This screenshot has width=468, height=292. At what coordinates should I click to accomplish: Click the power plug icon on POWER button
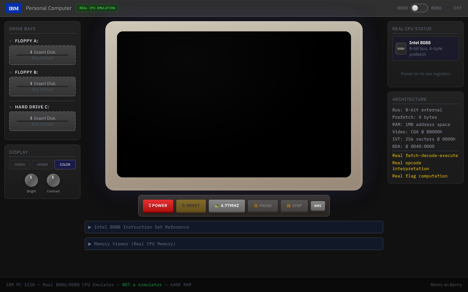150,206
